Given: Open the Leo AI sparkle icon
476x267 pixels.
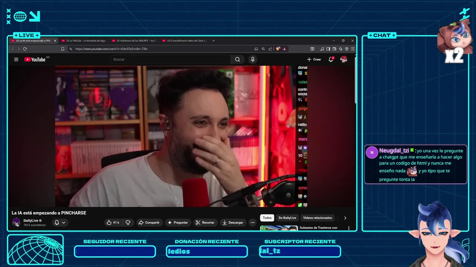Looking at the screenshot, I should pyautogui.click(x=340, y=49).
